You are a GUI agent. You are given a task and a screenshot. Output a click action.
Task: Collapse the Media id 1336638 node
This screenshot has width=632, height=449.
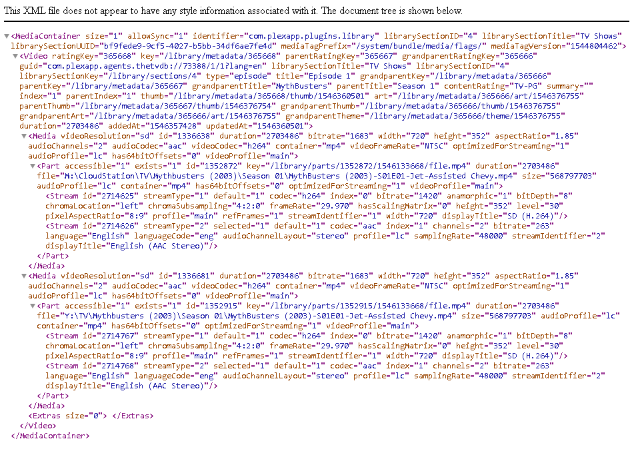point(24,136)
